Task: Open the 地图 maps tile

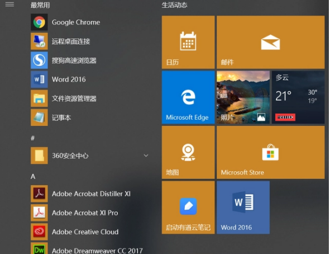Action: [188, 152]
